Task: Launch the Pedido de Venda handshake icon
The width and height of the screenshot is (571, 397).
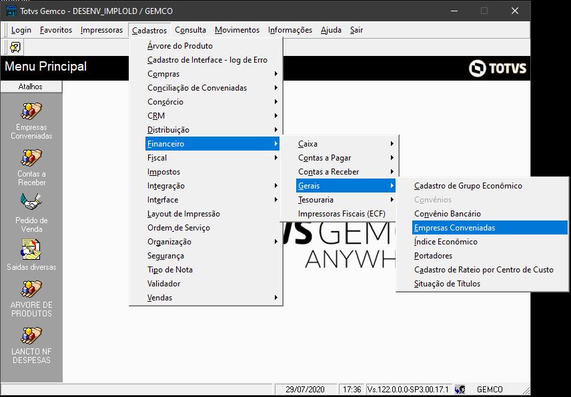Action: coord(31,202)
